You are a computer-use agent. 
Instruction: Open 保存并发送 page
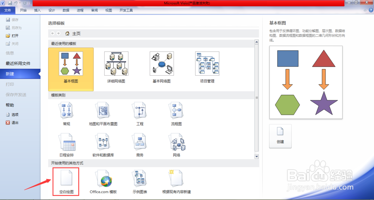click(16, 95)
